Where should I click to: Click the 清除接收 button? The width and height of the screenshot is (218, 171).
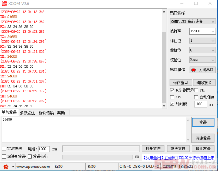(x=204, y=83)
